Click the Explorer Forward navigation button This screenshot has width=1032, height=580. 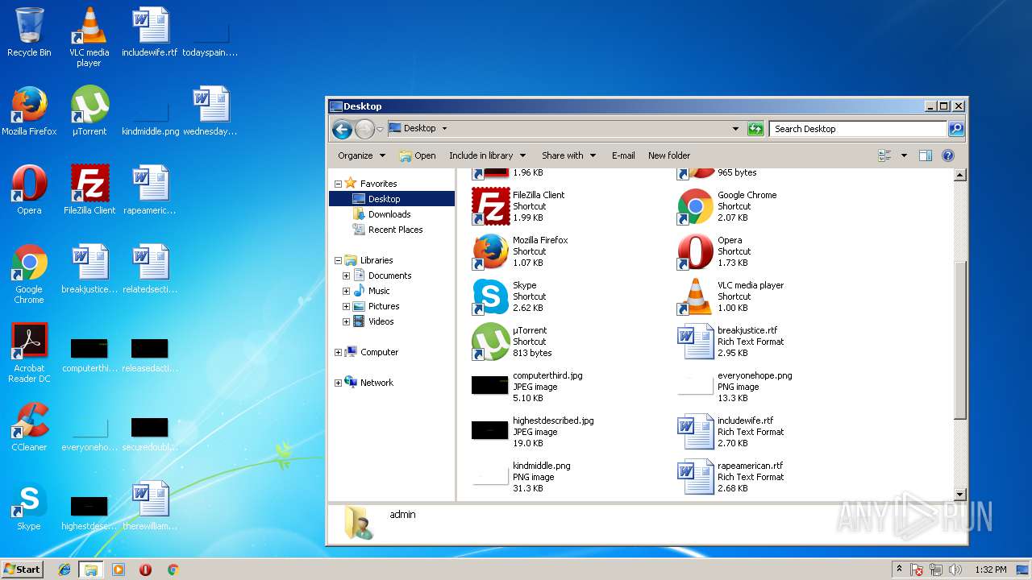364,129
